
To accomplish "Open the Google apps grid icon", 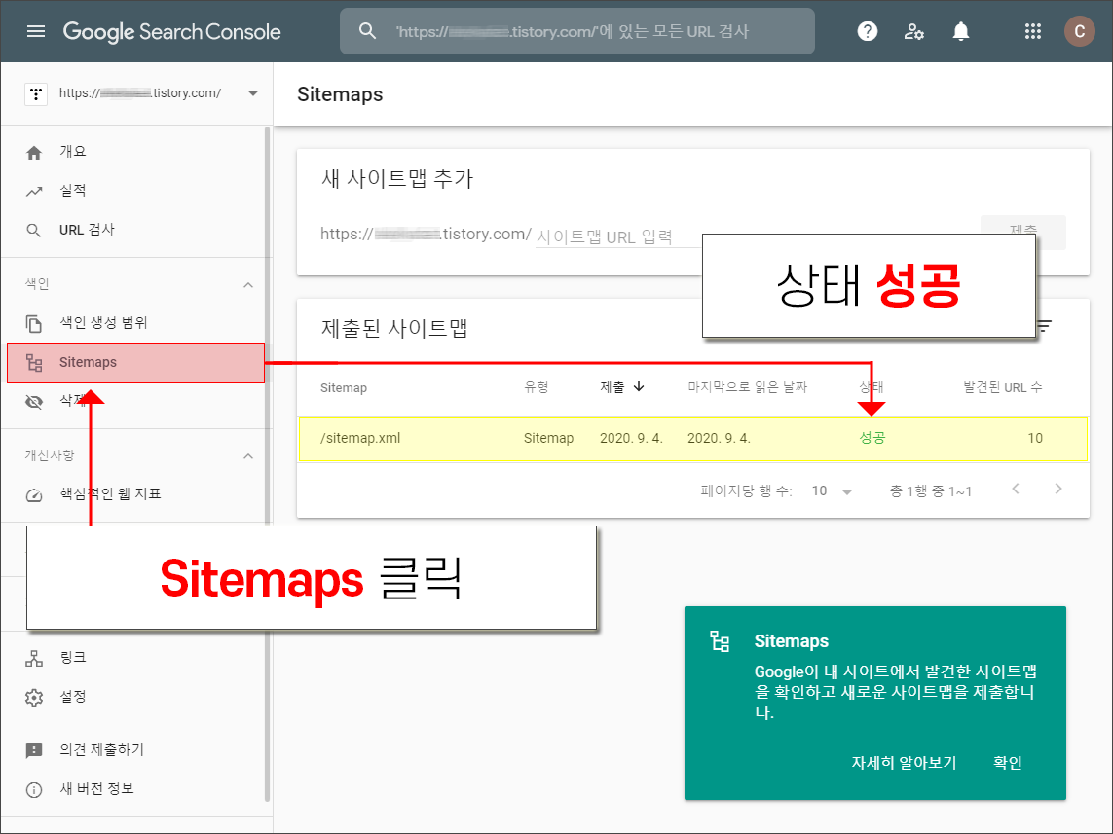I will (1032, 30).
